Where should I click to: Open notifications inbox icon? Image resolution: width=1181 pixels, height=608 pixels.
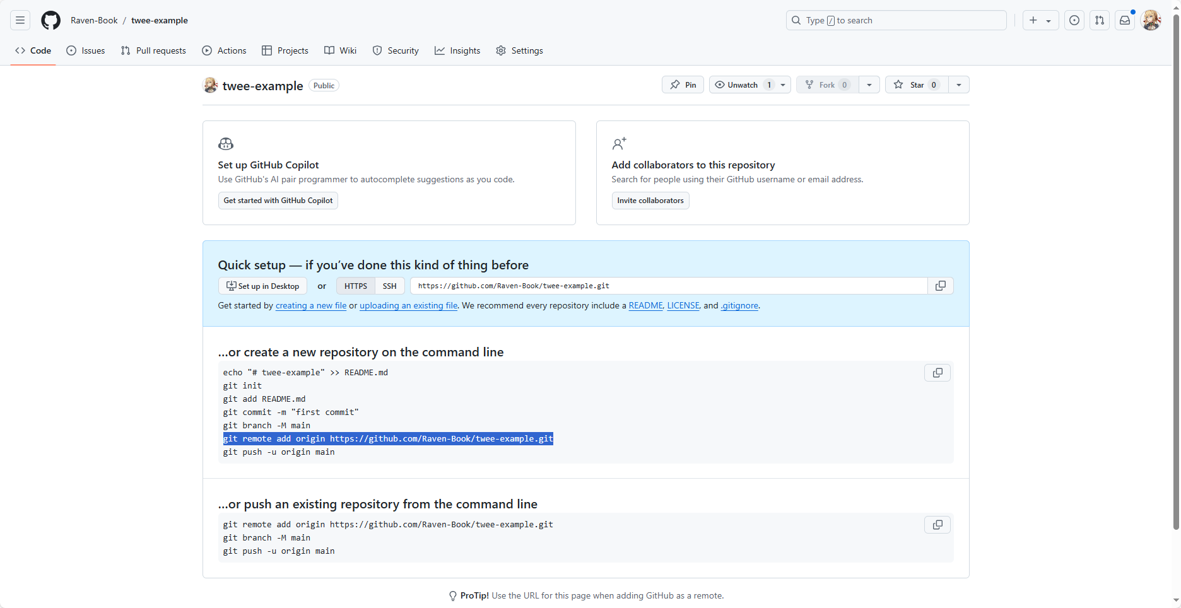1125,20
